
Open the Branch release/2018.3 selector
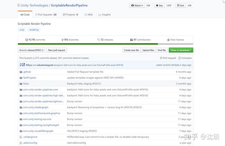click(31, 50)
